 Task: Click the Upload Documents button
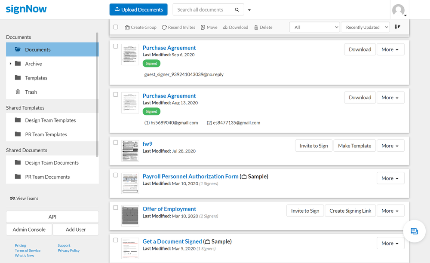[138, 9]
